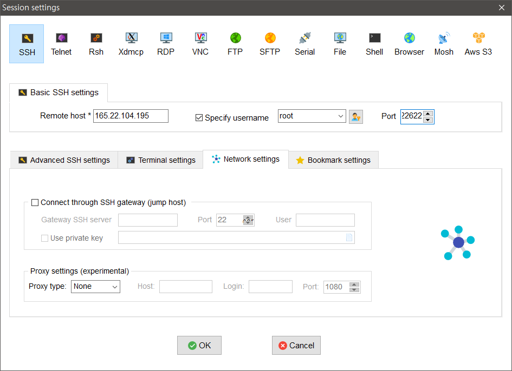The image size is (512, 371).
Task: Switch to Advanced SSH settings tab
Action: point(64,160)
